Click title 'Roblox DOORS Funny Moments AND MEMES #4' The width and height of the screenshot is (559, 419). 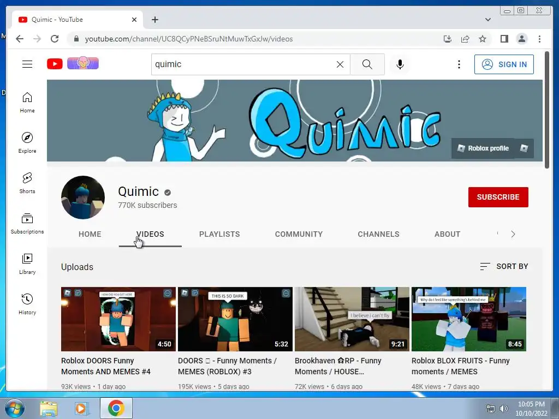click(106, 366)
